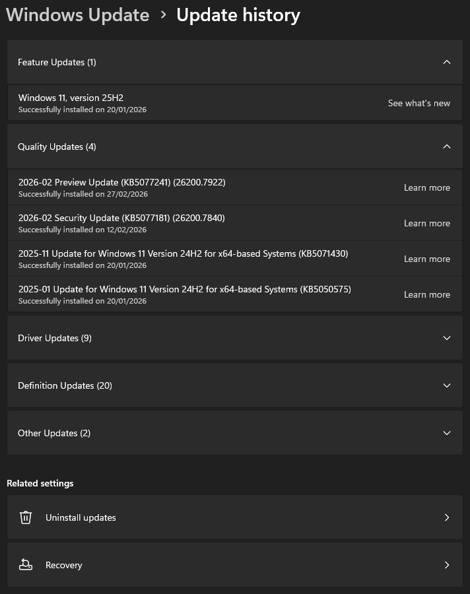
Task: Click the Uninstall updates trash icon
Action: tap(26, 517)
